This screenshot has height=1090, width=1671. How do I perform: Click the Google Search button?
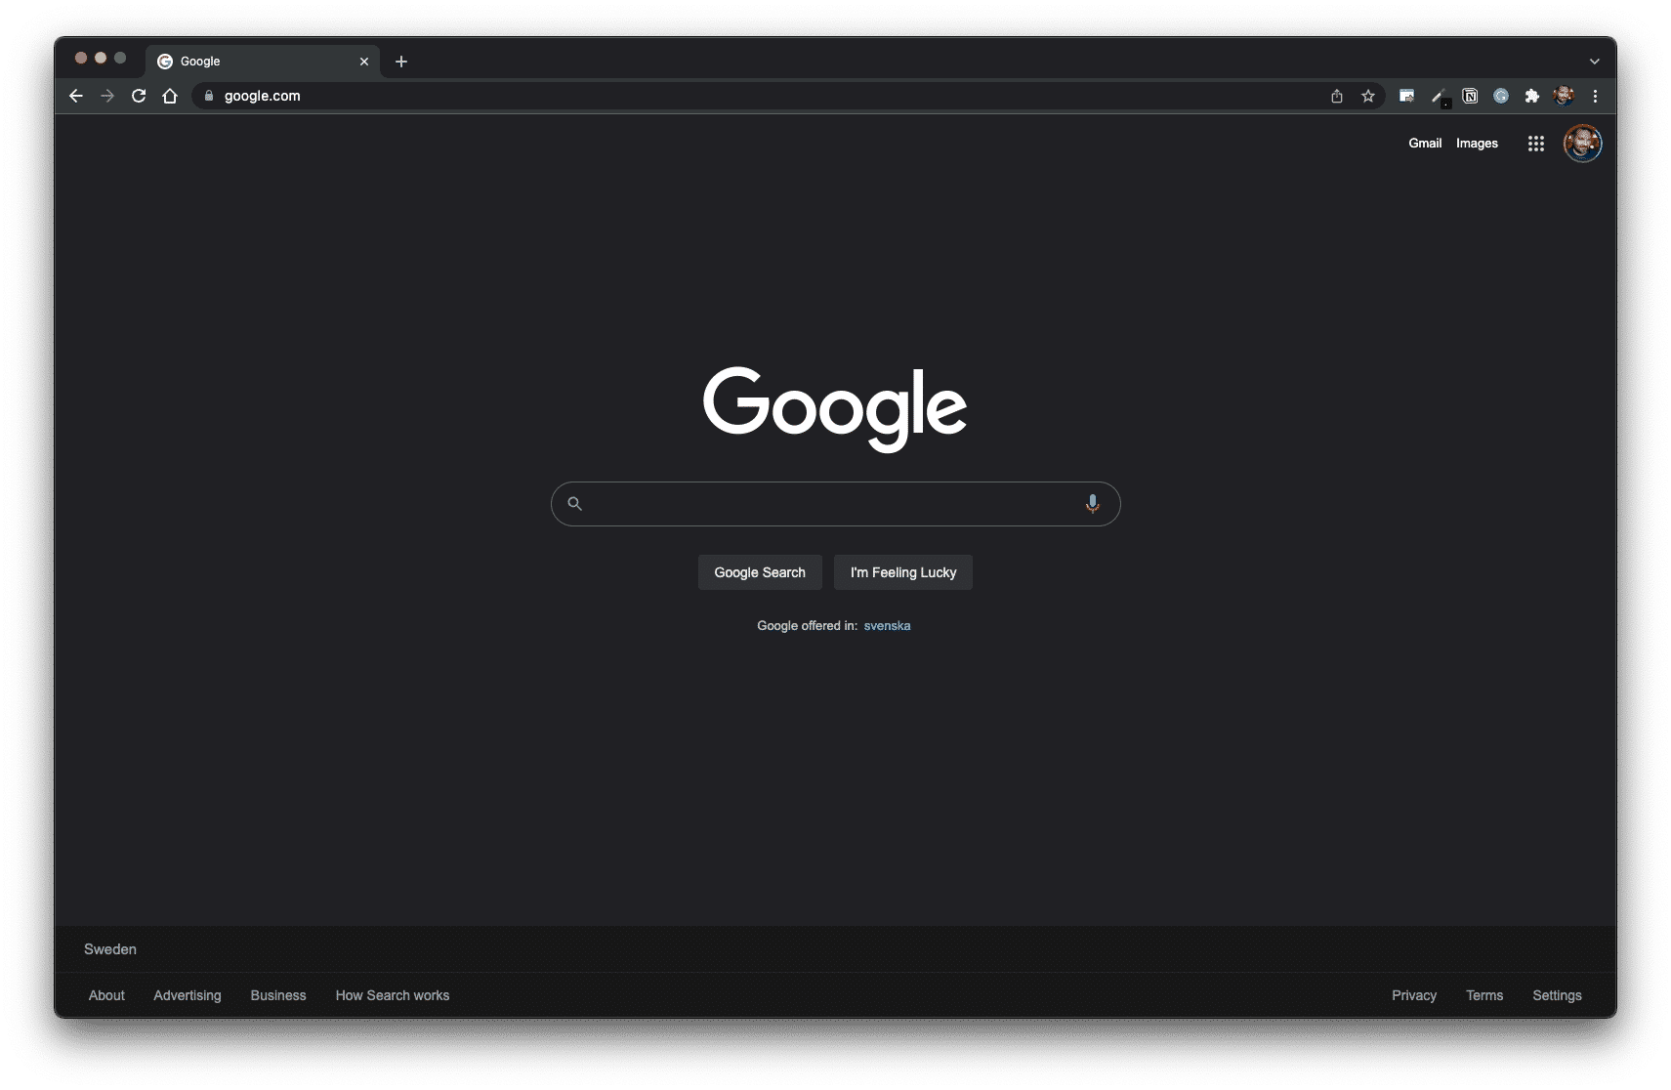pos(760,572)
